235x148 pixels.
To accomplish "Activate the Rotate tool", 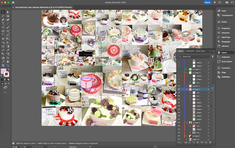I will 3,35.
